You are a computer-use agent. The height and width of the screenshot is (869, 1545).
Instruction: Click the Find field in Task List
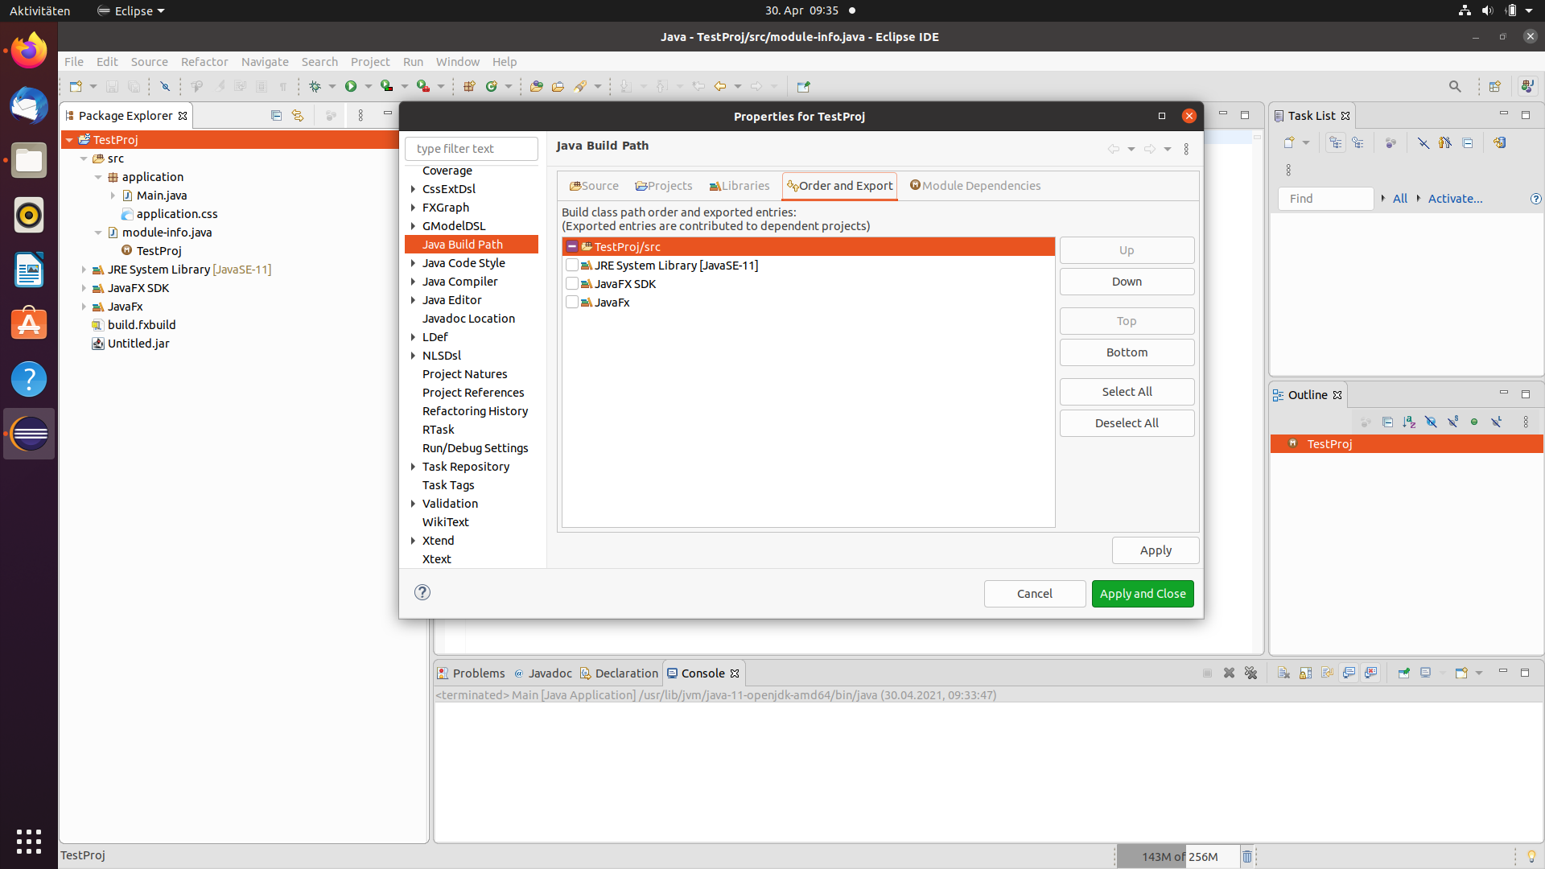click(x=1325, y=199)
